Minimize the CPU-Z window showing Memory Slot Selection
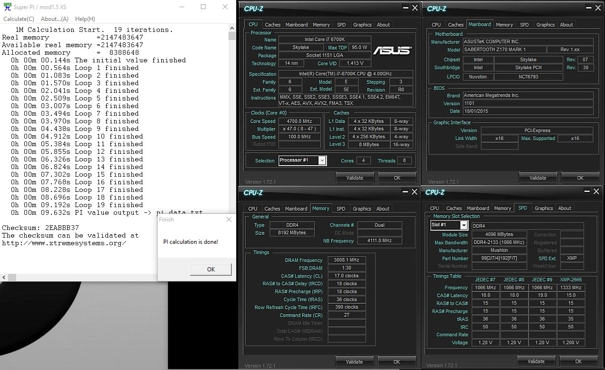Viewport: 605px width, 370px height. click(586, 191)
